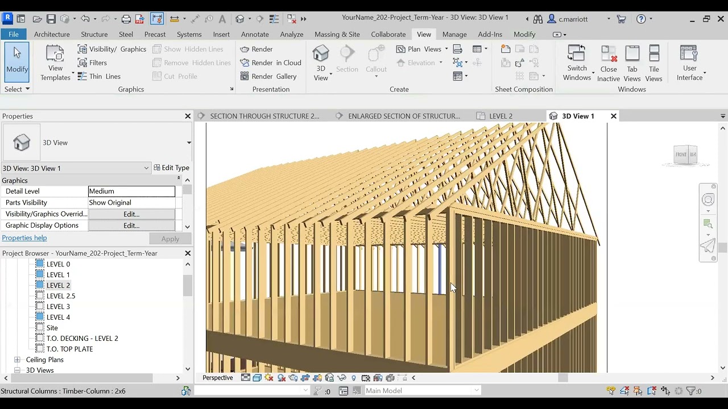
Task: Click the Filters tool
Action: point(92,62)
